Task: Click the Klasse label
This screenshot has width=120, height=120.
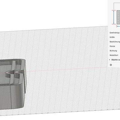Action: (x=112, y=46)
